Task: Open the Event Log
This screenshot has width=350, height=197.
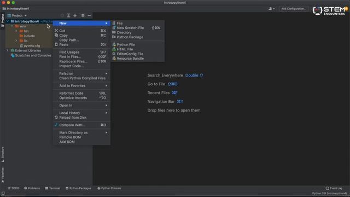Action: click(334, 188)
